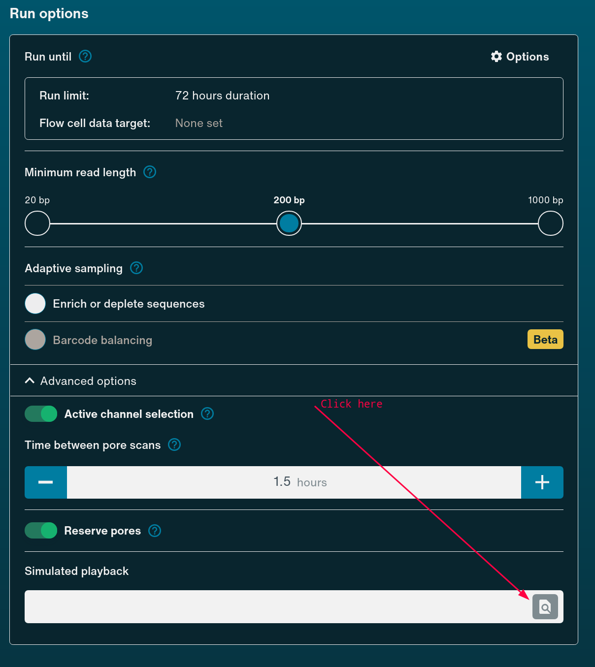Select Barcode balancing option

pos(35,340)
